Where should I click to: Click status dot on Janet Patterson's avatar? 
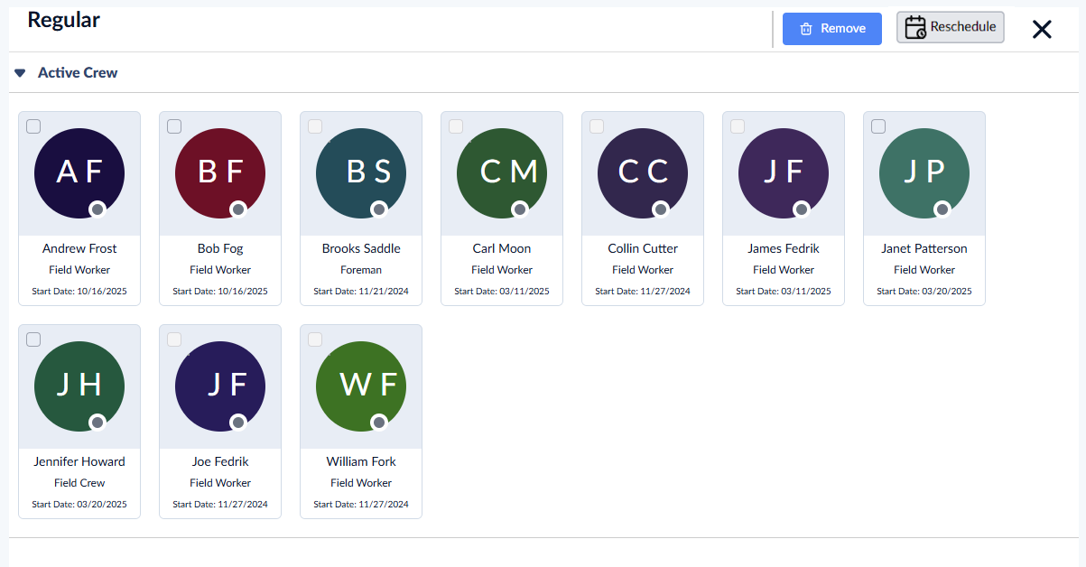942,209
